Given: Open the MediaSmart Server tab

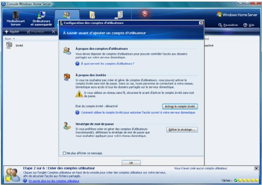Looking at the screenshot, I should click(16, 19).
